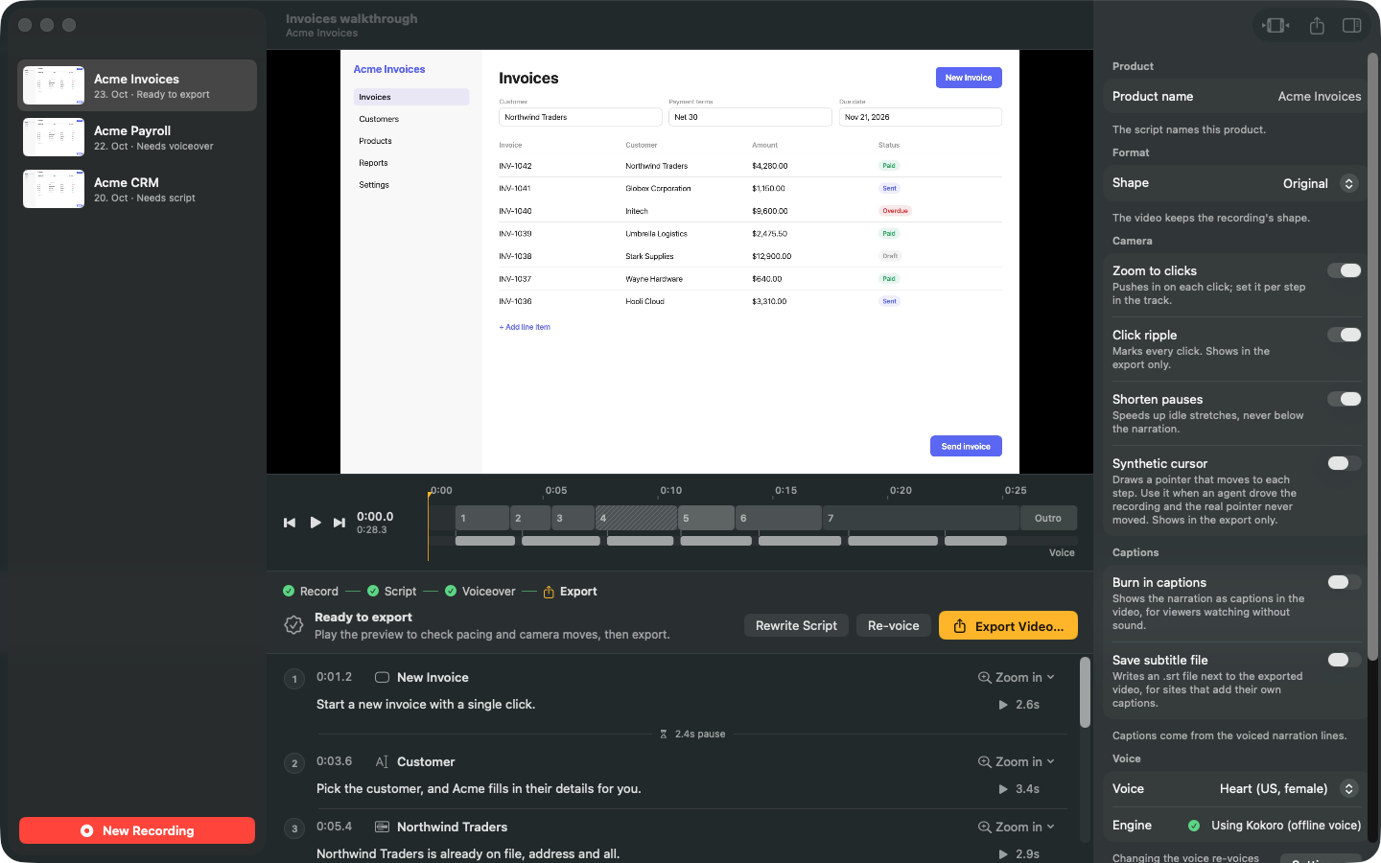
Task: Select timeline segment 6
Action: click(x=779, y=518)
